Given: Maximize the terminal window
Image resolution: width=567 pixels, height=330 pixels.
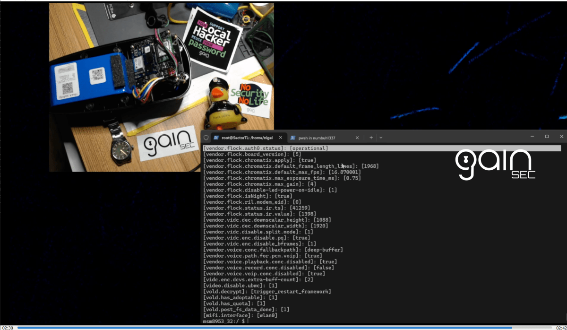Looking at the screenshot, I should coord(547,137).
